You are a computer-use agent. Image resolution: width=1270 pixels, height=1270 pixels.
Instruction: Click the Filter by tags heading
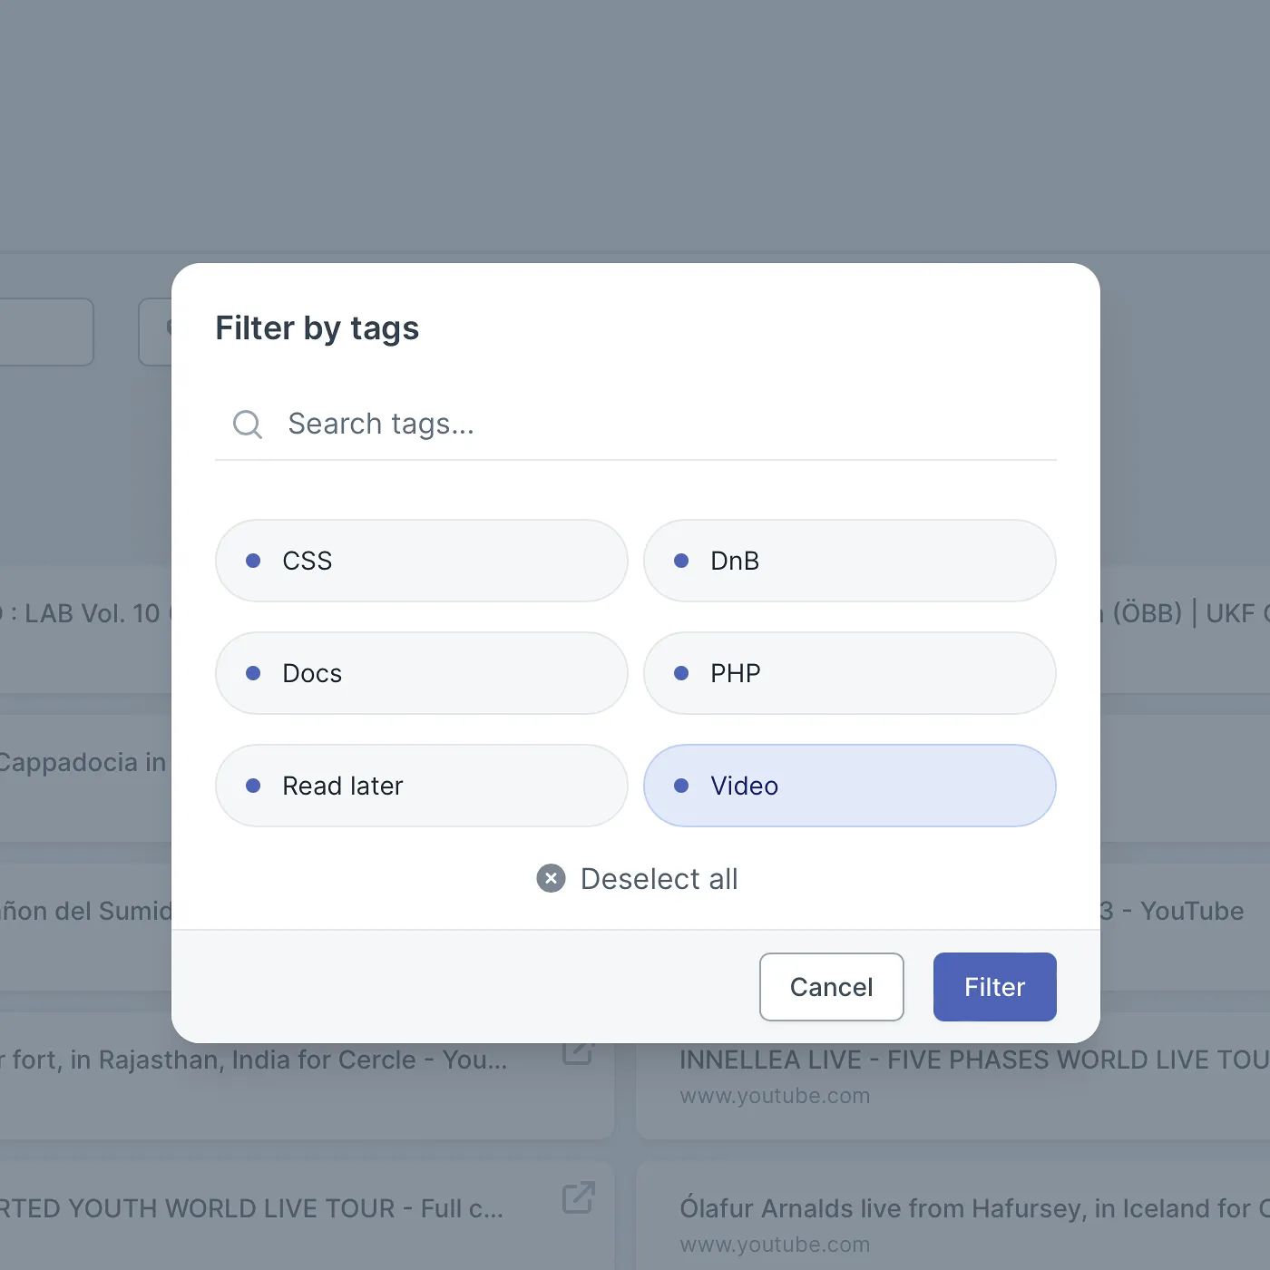[317, 328]
